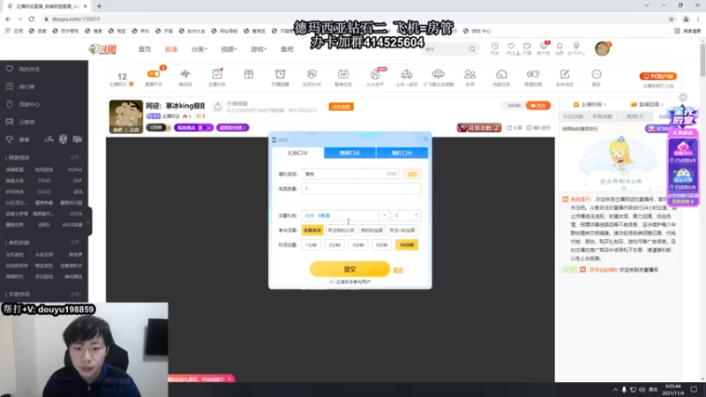Expand all under the first sidebar game section
The height and width of the screenshot is (397, 706).
click(76, 158)
